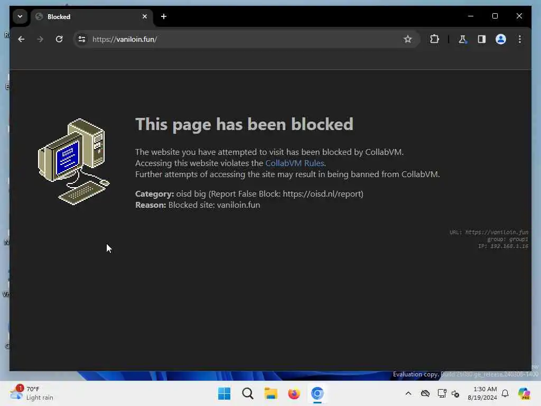Click the muted volume tray icon
Viewport: 541px width, 406px height.
(455, 393)
